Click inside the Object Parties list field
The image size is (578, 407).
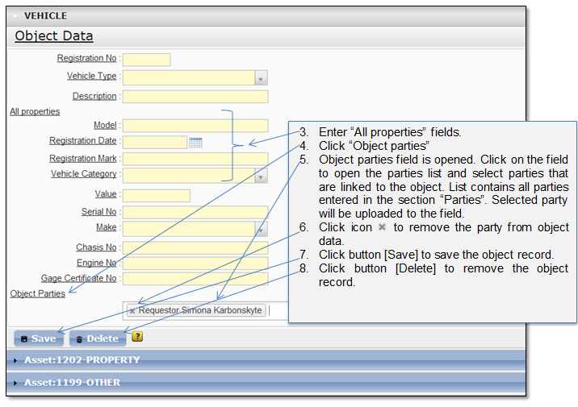[205, 311]
